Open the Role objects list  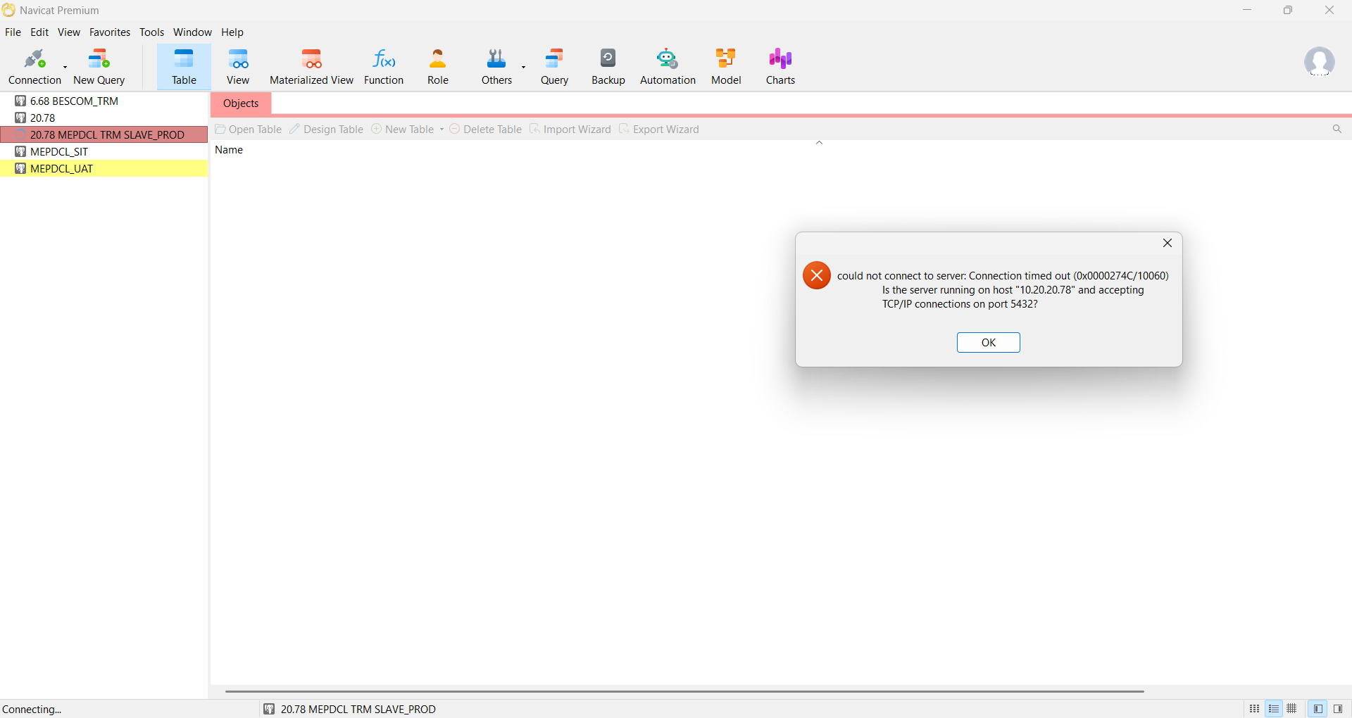[x=438, y=67]
